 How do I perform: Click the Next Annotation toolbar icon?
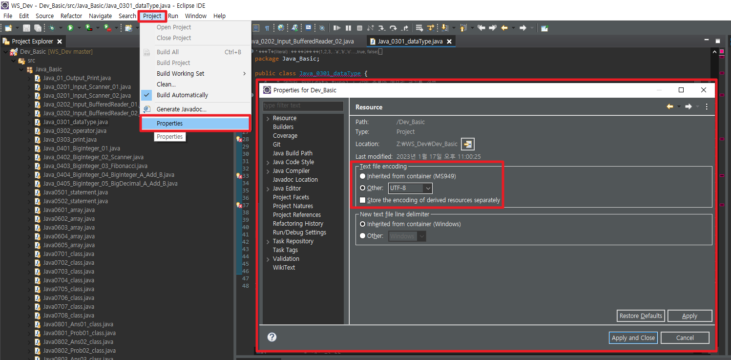point(444,28)
